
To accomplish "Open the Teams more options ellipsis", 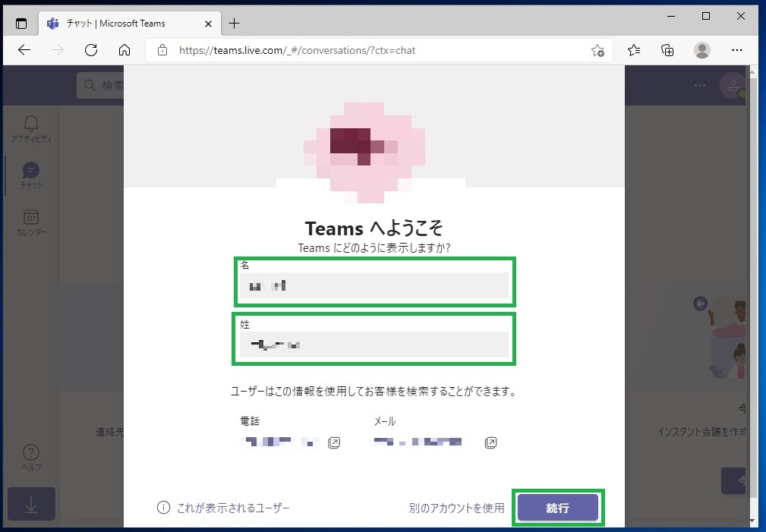I will [x=700, y=86].
